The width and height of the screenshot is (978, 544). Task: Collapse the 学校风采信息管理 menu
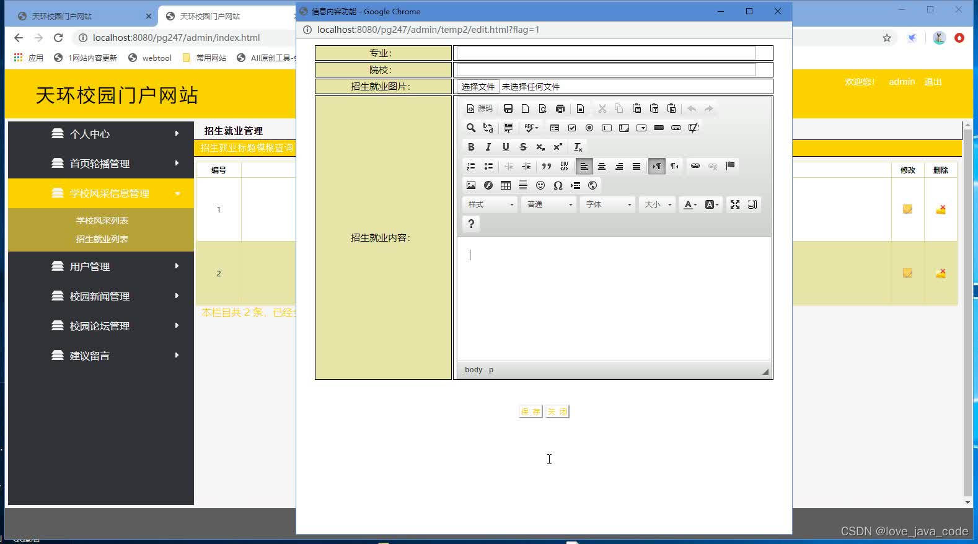pyautogui.click(x=101, y=193)
